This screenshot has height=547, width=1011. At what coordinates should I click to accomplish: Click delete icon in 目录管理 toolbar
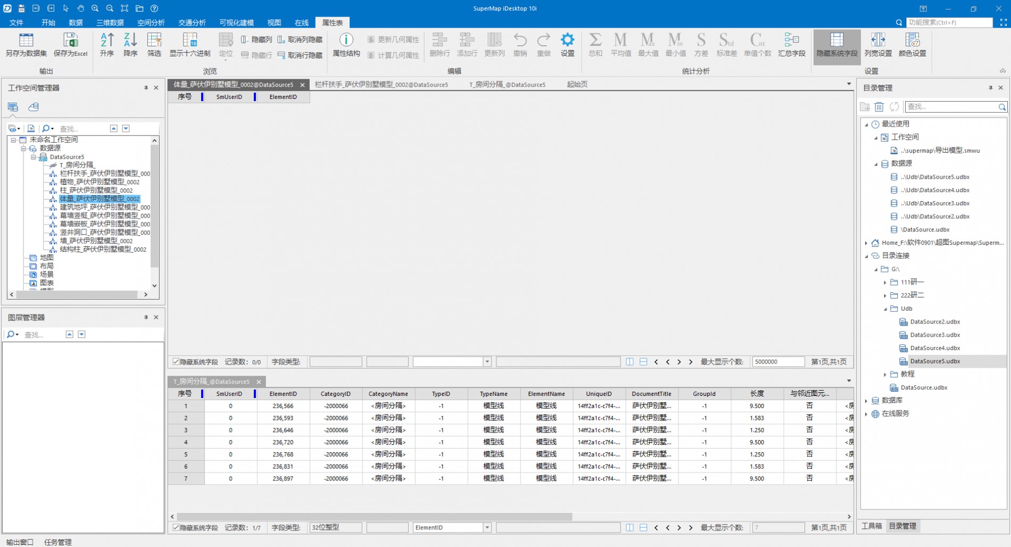click(879, 107)
